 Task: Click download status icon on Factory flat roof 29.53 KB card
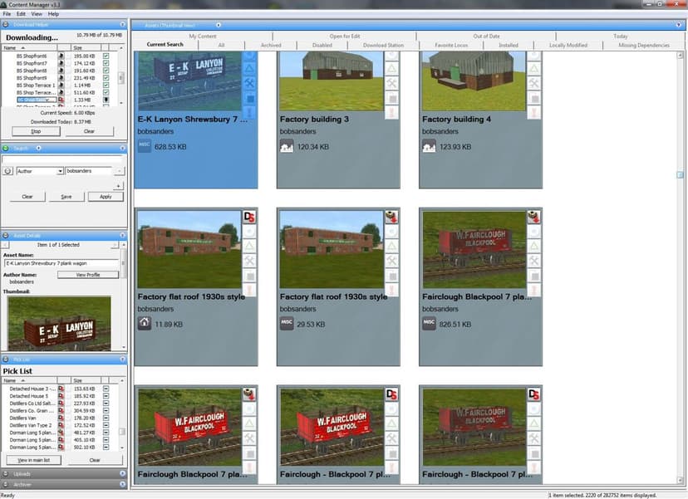pyautogui.click(x=391, y=217)
